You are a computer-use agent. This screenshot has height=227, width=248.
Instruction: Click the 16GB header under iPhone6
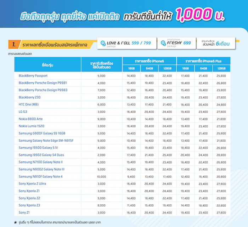[131, 68]
